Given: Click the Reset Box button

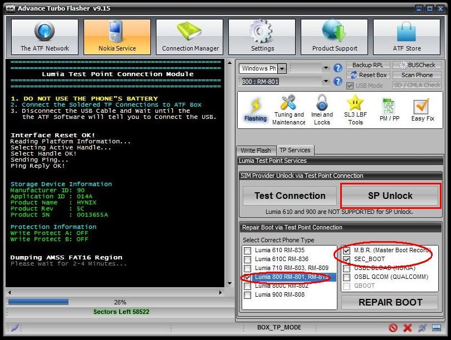Looking at the screenshot, I should (x=369, y=75).
